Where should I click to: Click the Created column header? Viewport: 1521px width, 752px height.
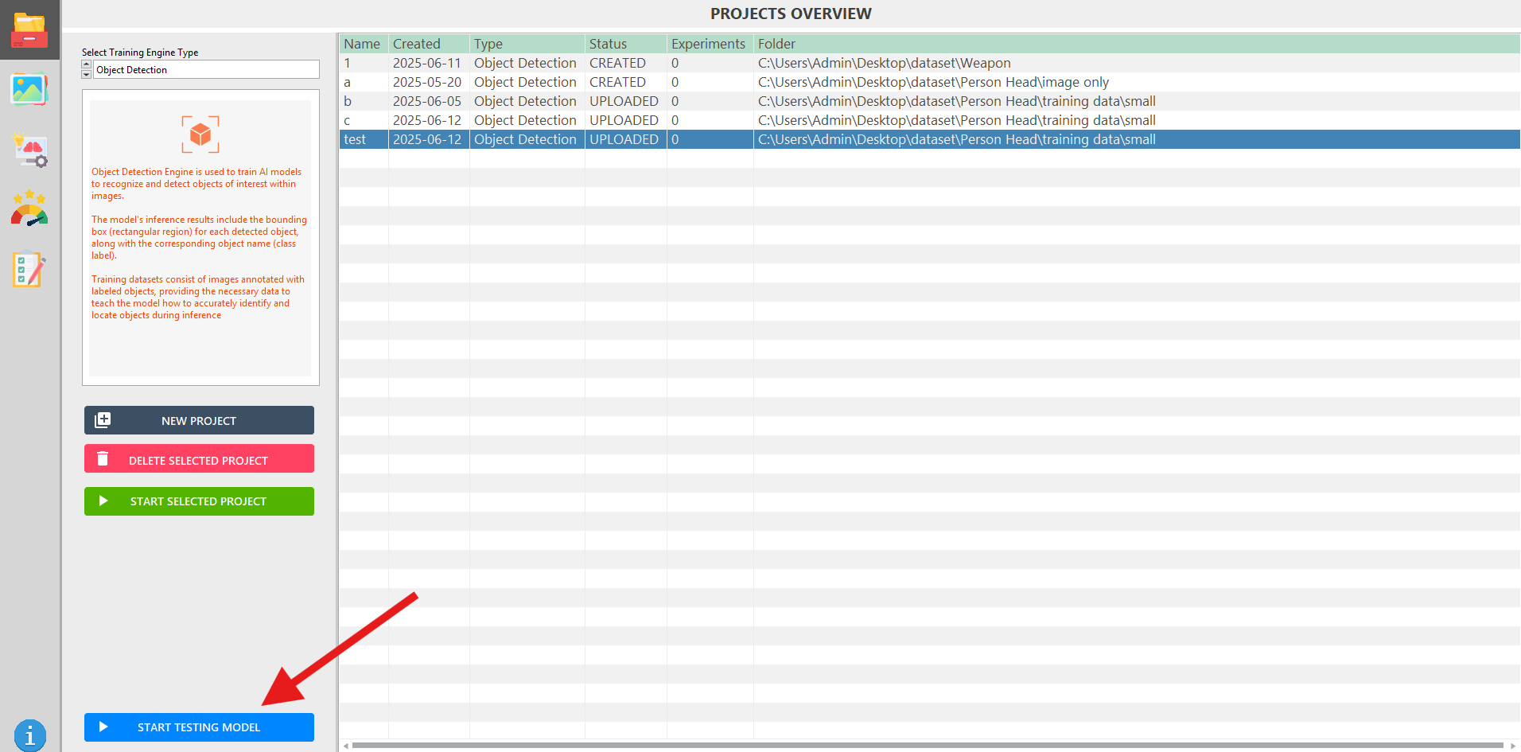tap(417, 44)
